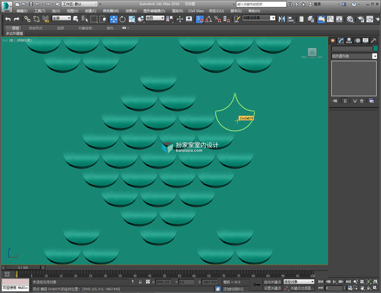Switch to the 自由形式 ribbon tab
The width and height of the screenshot is (381, 293).
pyautogui.click(x=36, y=28)
